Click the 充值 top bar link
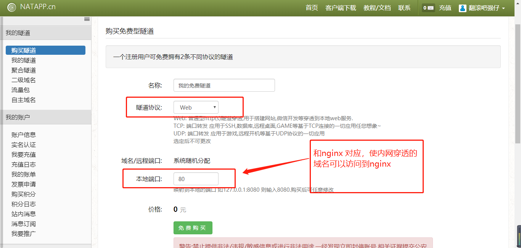The height and width of the screenshot is (248, 521). click(x=445, y=8)
